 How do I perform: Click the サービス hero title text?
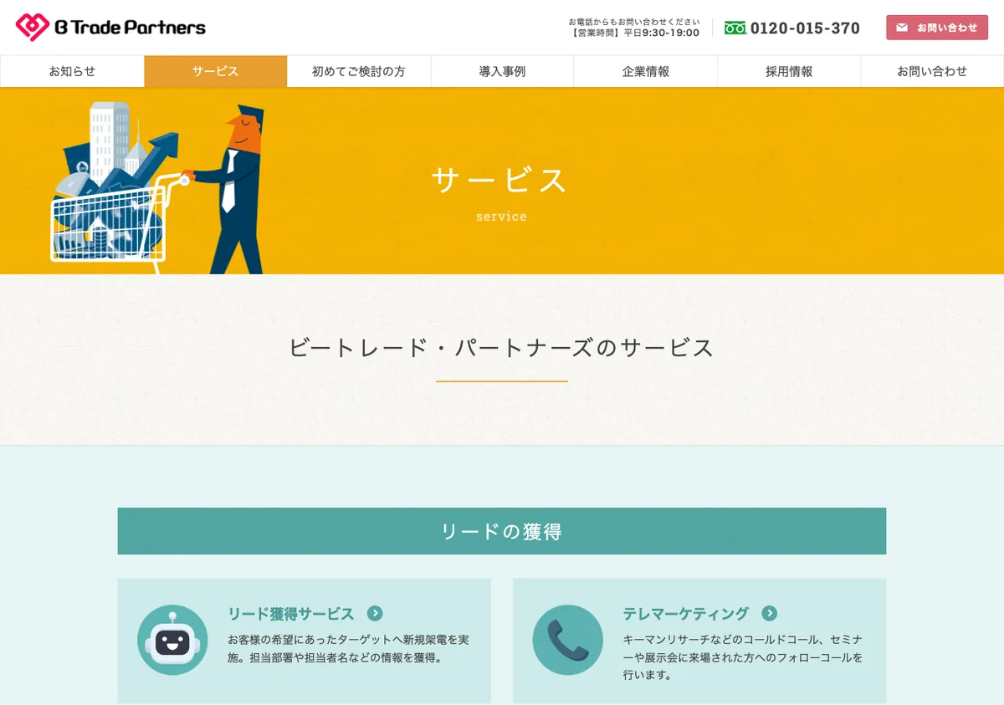click(500, 180)
